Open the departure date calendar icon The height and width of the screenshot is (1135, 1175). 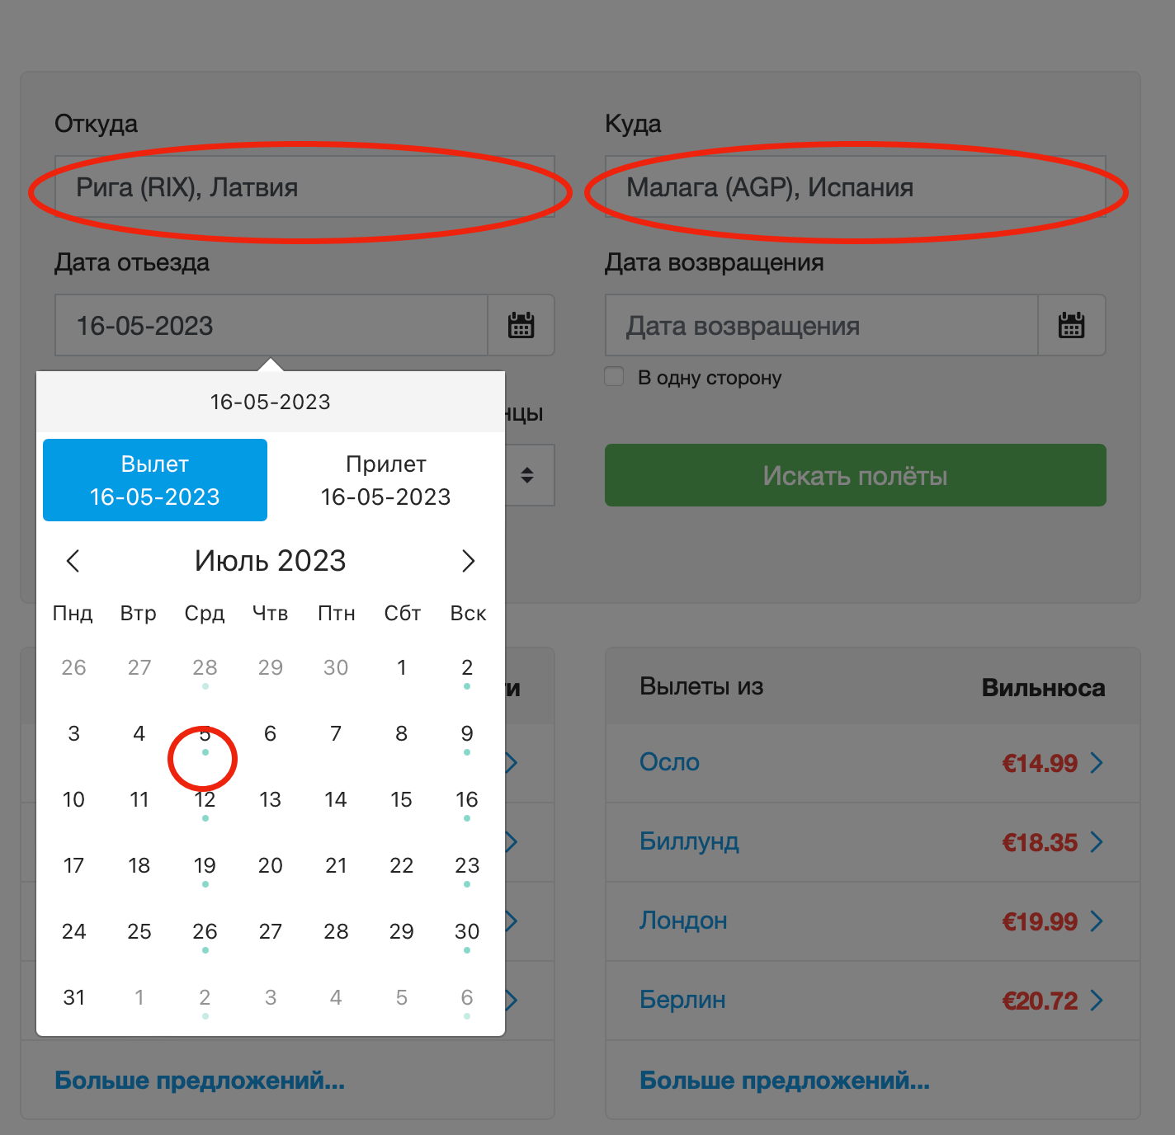[521, 325]
